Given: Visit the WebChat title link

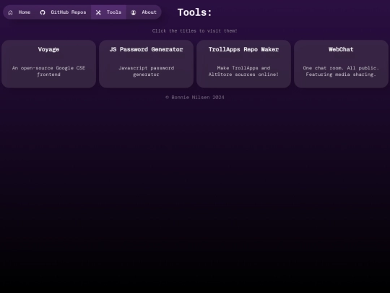Looking at the screenshot, I should (x=341, y=49).
